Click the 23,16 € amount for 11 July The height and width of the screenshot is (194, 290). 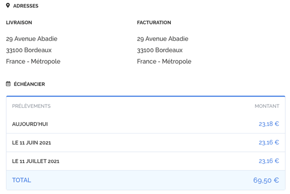[268, 161]
